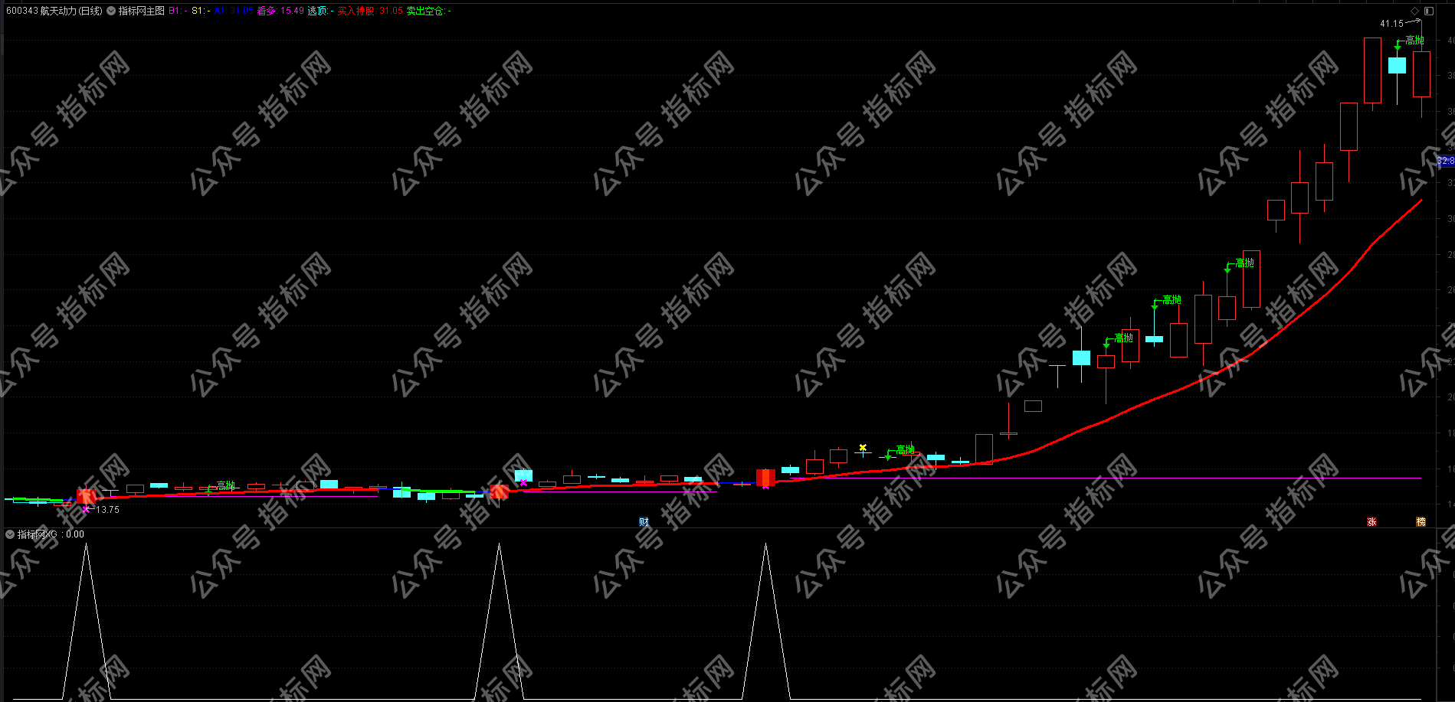
Task: Click the A1 31.05 indicator value
Action: [x=234, y=11]
